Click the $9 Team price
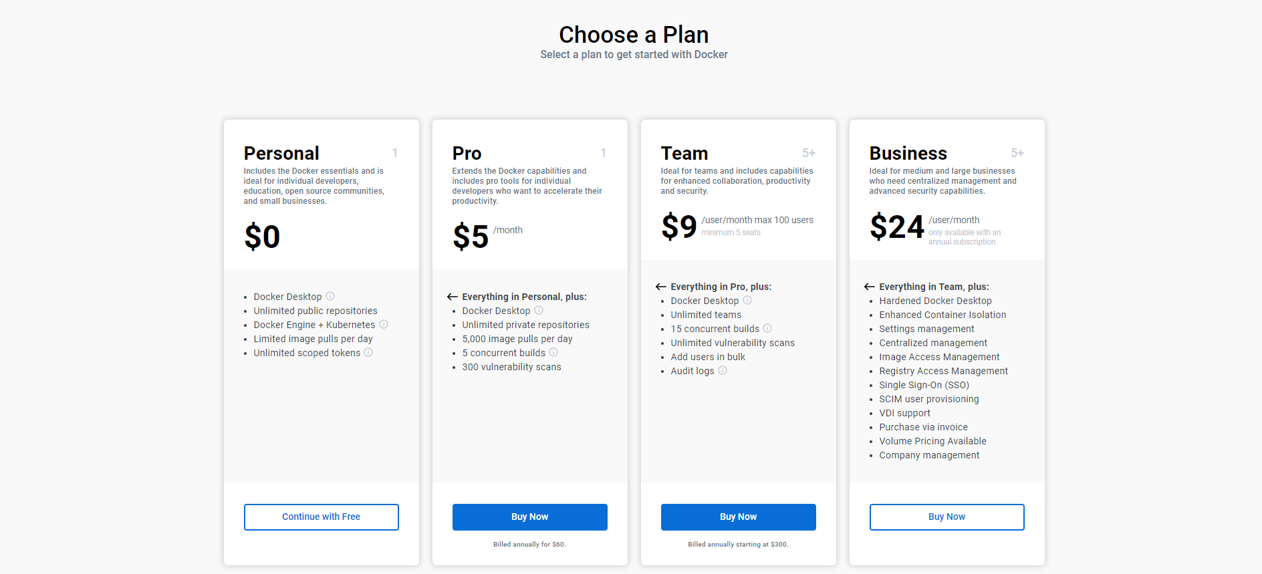Viewport: 1262px width, 574px height. [x=679, y=226]
